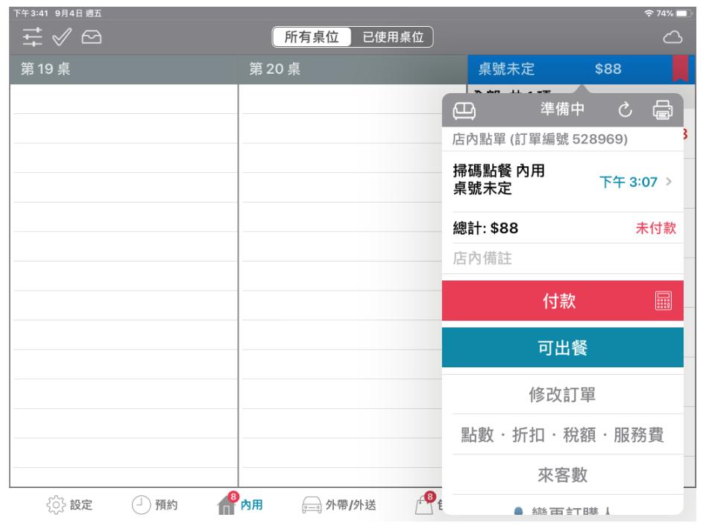Switch to 已使用桌位 segment
Screen dimensions: 703x526
392,37
